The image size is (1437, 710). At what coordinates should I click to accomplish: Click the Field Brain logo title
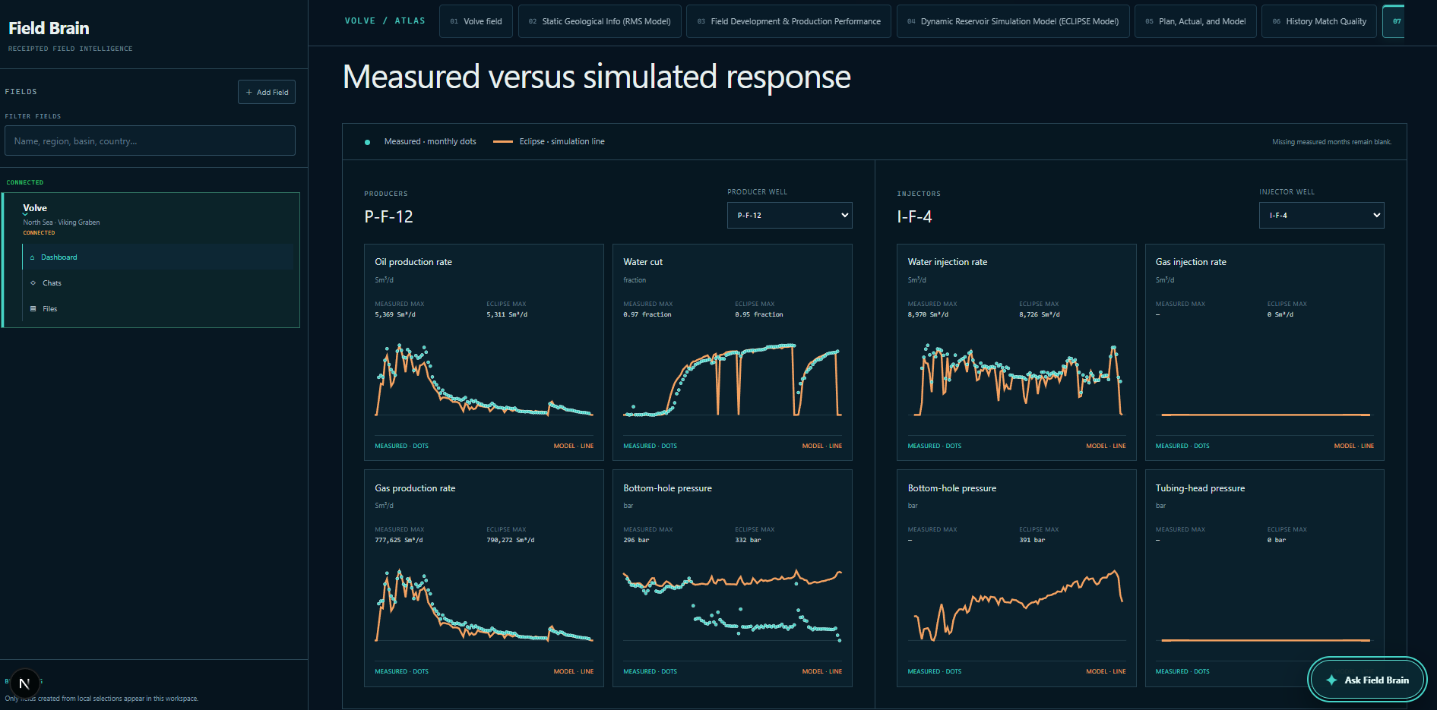pos(49,28)
